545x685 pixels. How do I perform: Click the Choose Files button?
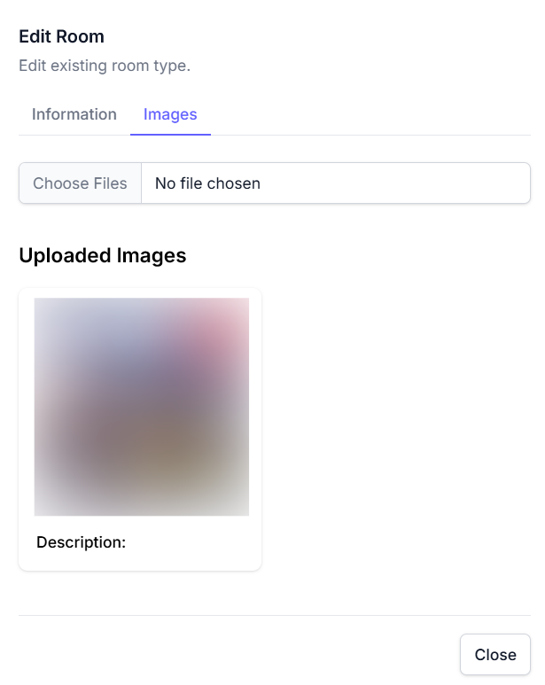[80, 183]
